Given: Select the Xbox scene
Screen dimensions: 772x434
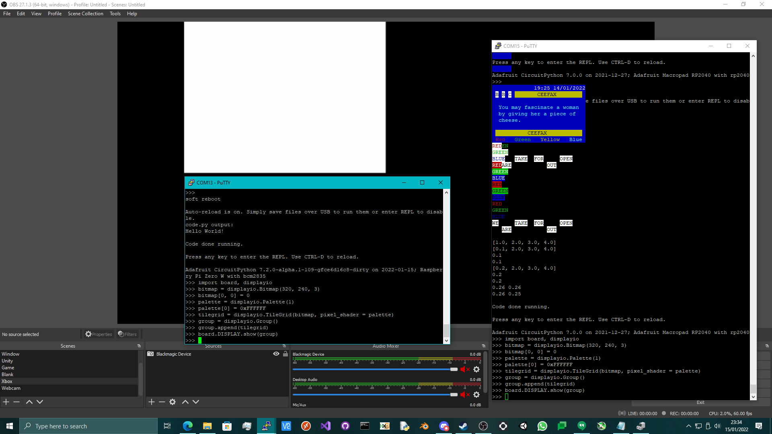Looking at the screenshot, I should click(x=69, y=381).
